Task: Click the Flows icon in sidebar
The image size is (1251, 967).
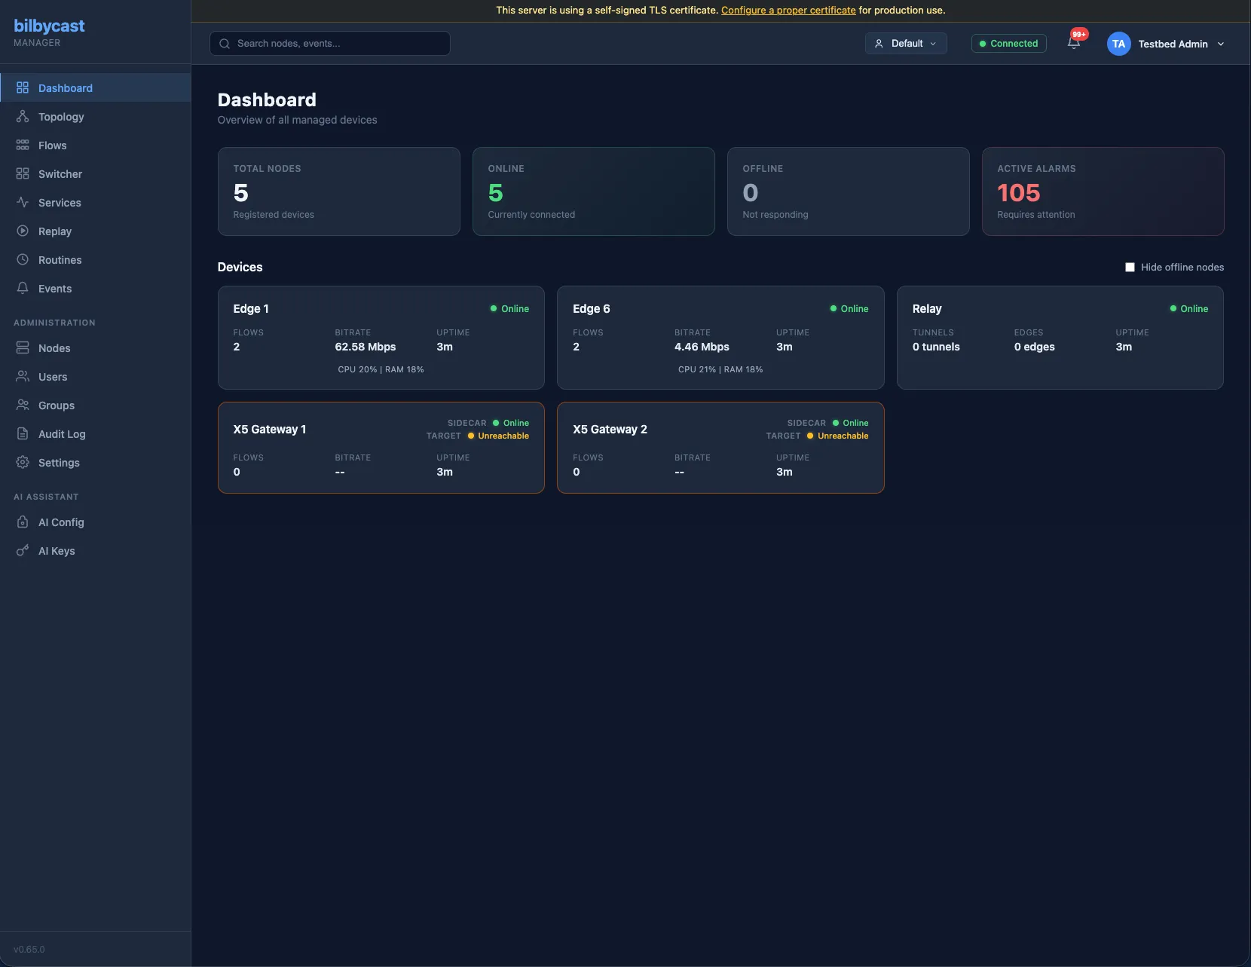Action: pos(23,145)
